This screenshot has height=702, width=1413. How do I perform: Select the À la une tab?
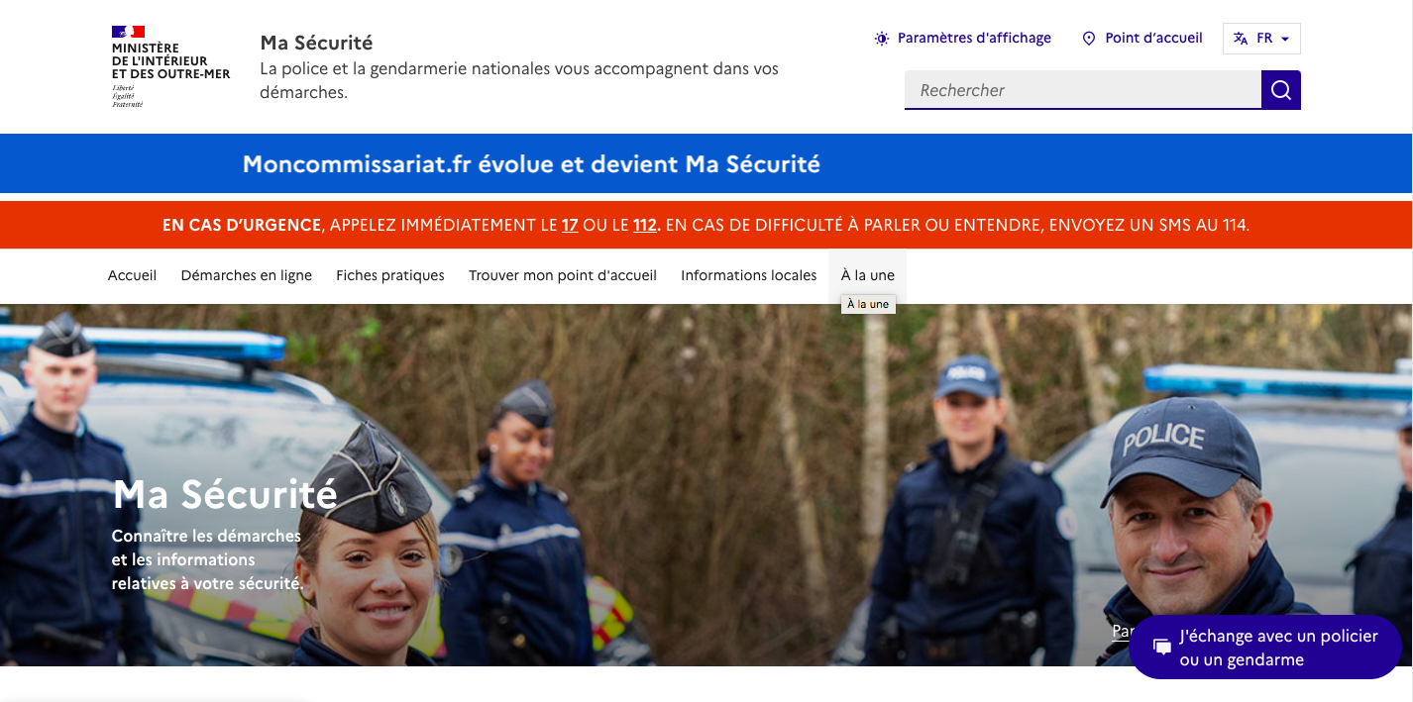click(867, 275)
